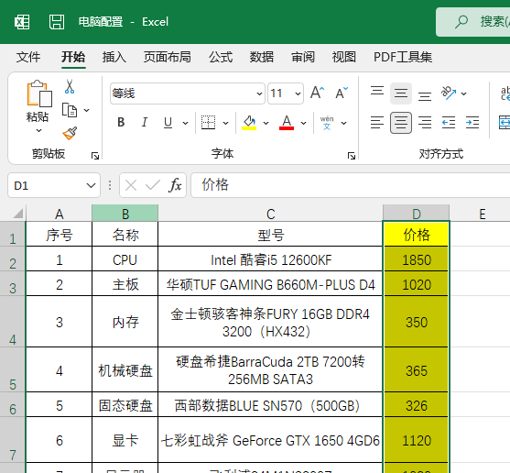
Task: Open the 文件 menu
Action: pyautogui.click(x=28, y=57)
